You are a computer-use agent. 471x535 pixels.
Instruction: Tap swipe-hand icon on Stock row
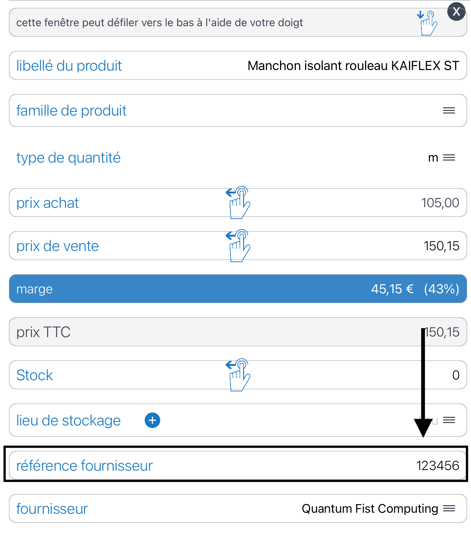(238, 375)
